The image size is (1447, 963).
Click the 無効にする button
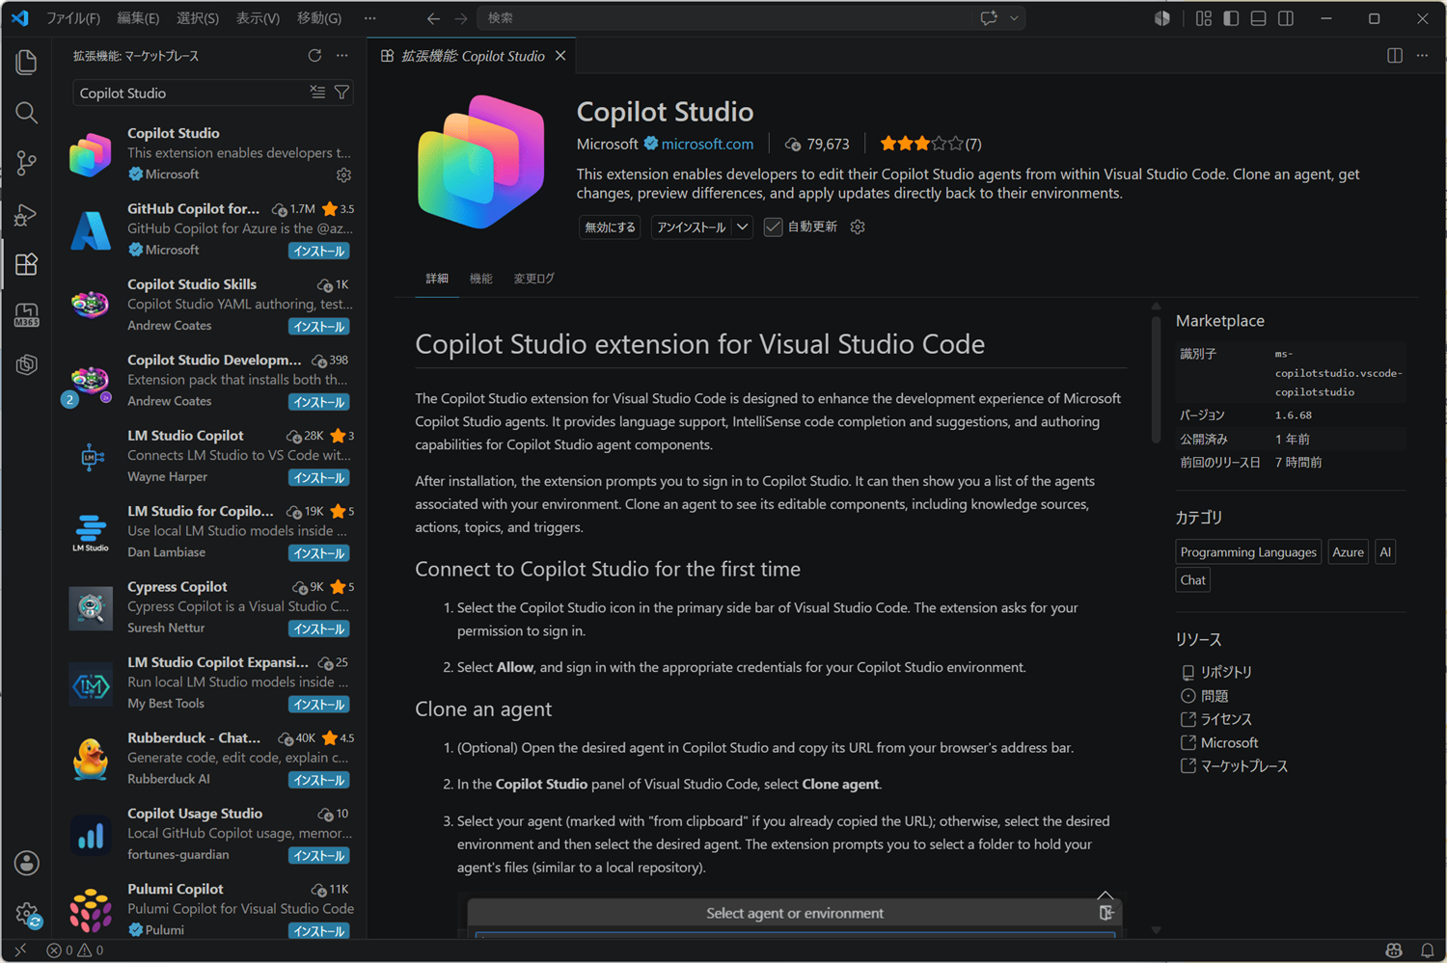610,227
